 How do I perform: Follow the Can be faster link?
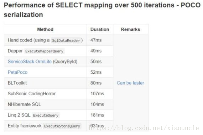[130, 83]
